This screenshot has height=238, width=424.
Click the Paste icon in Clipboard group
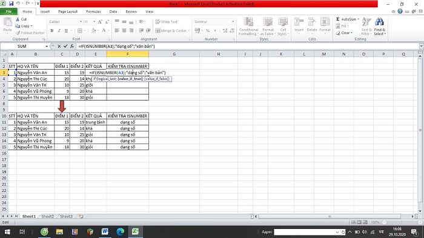click(7, 22)
